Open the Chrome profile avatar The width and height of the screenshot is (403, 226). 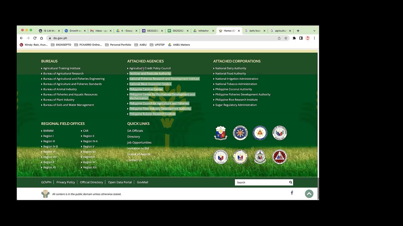[x=308, y=38]
